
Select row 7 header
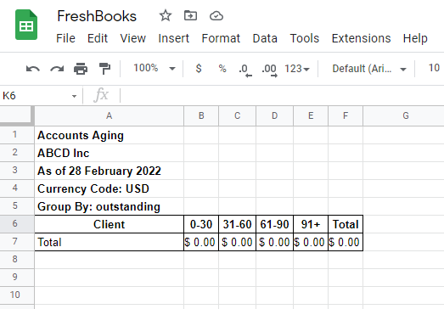[17, 242]
